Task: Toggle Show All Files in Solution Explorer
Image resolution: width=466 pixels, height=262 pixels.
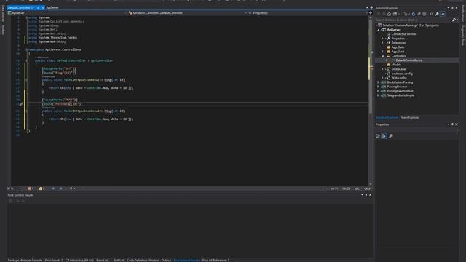Action: click(x=424, y=14)
